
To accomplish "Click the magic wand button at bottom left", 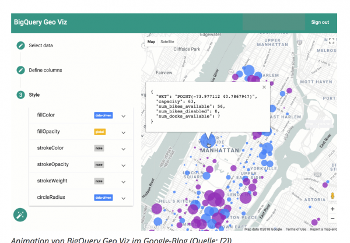I will click(x=20, y=214).
